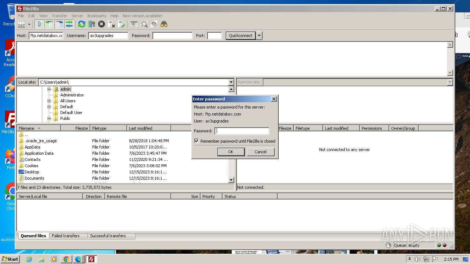Click Cancel in Enter password dialog
This screenshot has width=470, height=264.
260,152
